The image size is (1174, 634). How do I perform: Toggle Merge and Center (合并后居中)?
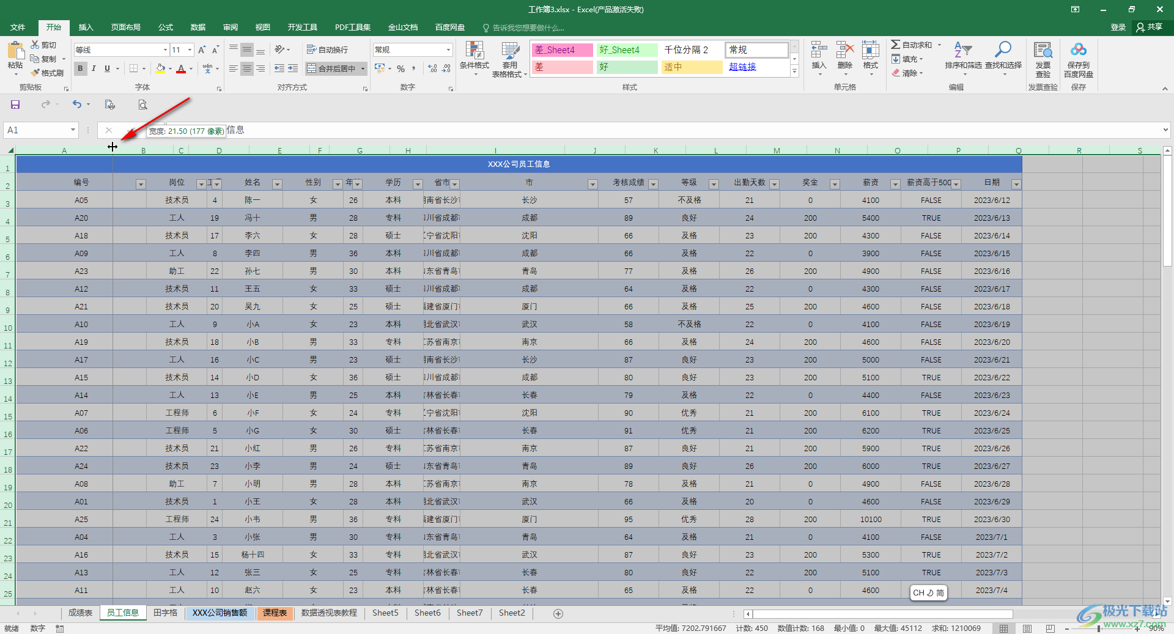pyautogui.click(x=331, y=68)
